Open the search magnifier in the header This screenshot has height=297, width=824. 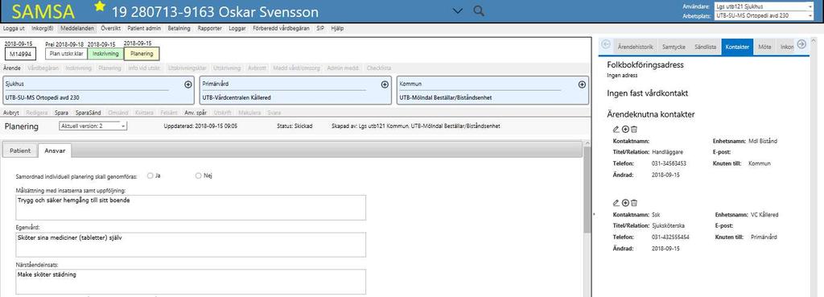[478, 10]
